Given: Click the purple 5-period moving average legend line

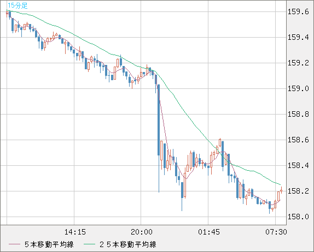Looking at the screenshot, I should pyautogui.click(x=15, y=244).
